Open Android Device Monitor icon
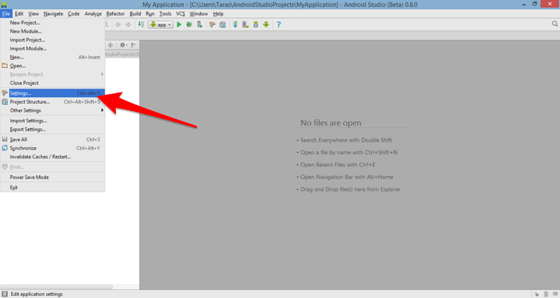Screen dimensions: 560x298 266,25
